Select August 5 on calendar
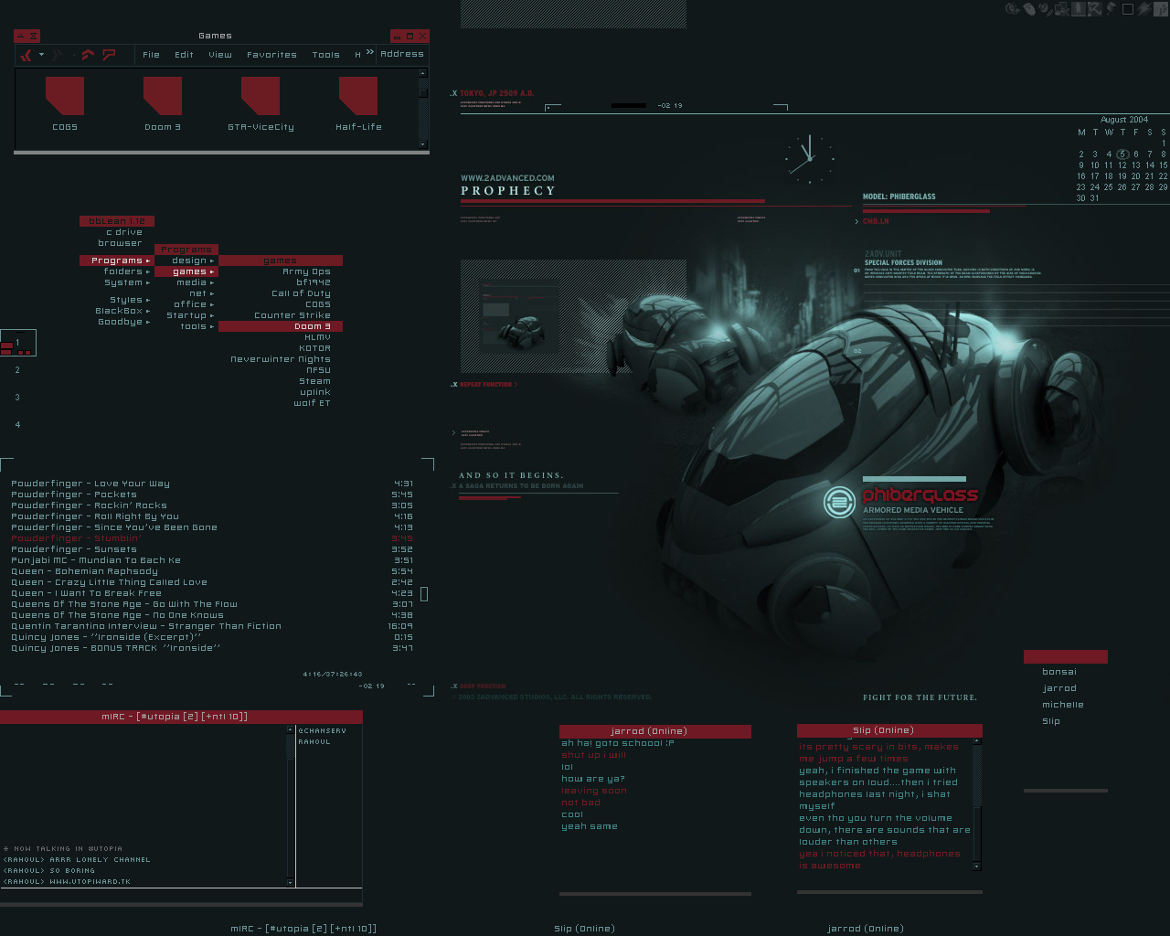The width and height of the screenshot is (1170, 936). click(x=1122, y=154)
